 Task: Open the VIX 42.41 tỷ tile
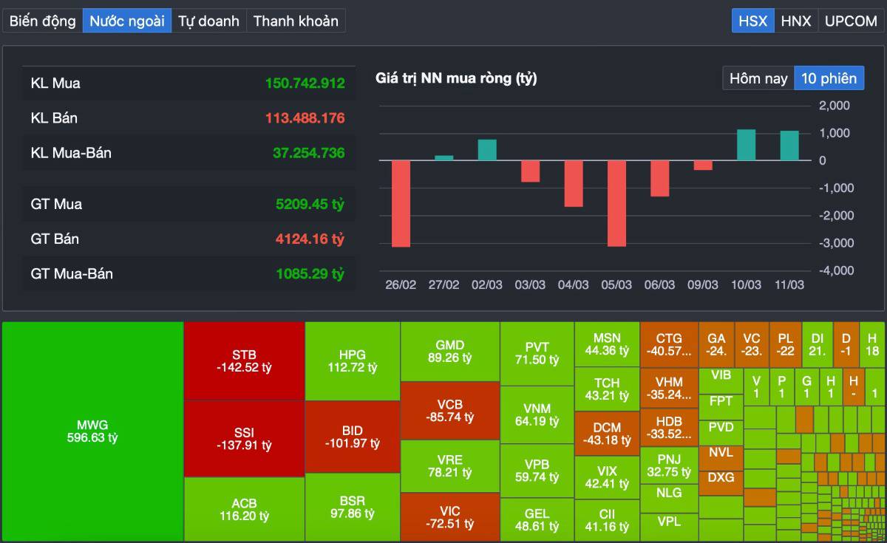click(607, 478)
